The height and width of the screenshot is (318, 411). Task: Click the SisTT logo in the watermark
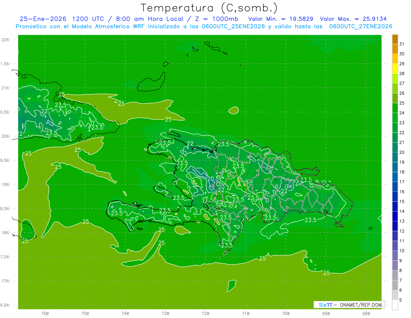click(325, 305)
